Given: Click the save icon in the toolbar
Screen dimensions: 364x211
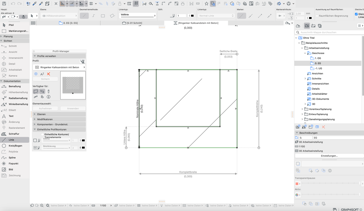Looking at the screenshot, I should (x=4, y=4).
